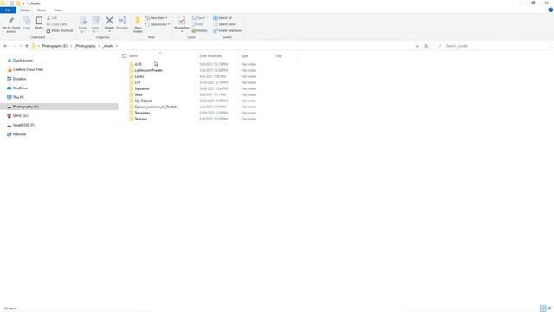
Task: Select the LUT folder
Action: tap(138, 82)
